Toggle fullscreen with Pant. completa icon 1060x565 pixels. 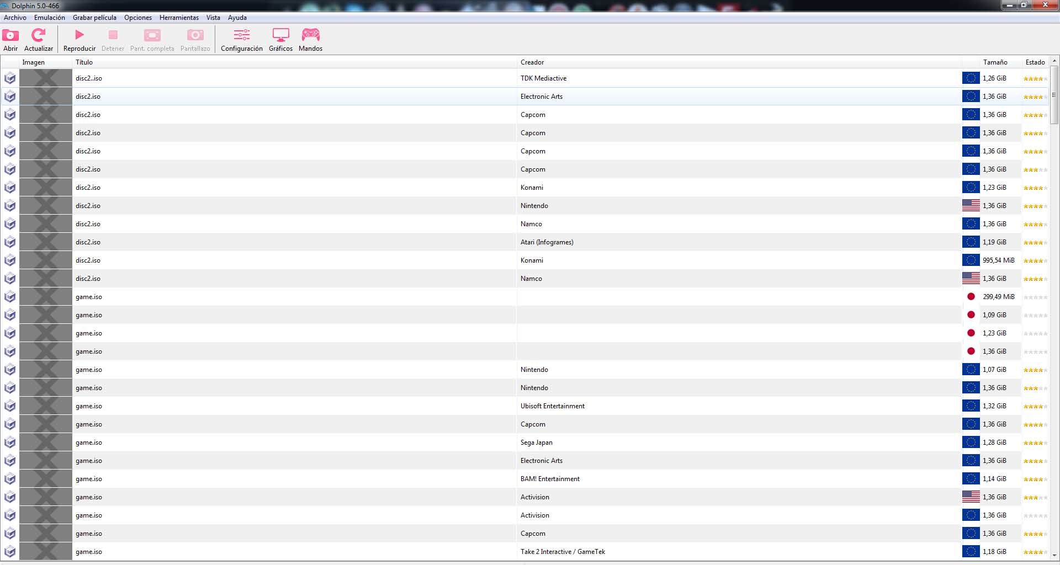click(152, 35)
